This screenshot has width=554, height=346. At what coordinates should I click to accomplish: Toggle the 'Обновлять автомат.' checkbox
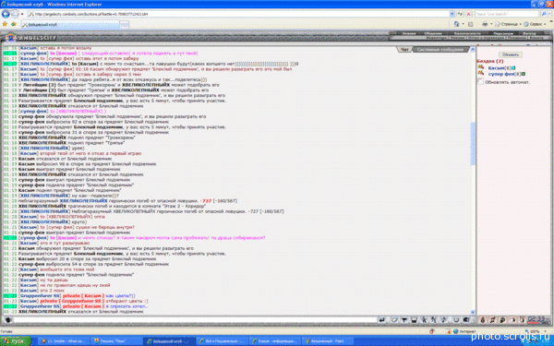[480, 81]
